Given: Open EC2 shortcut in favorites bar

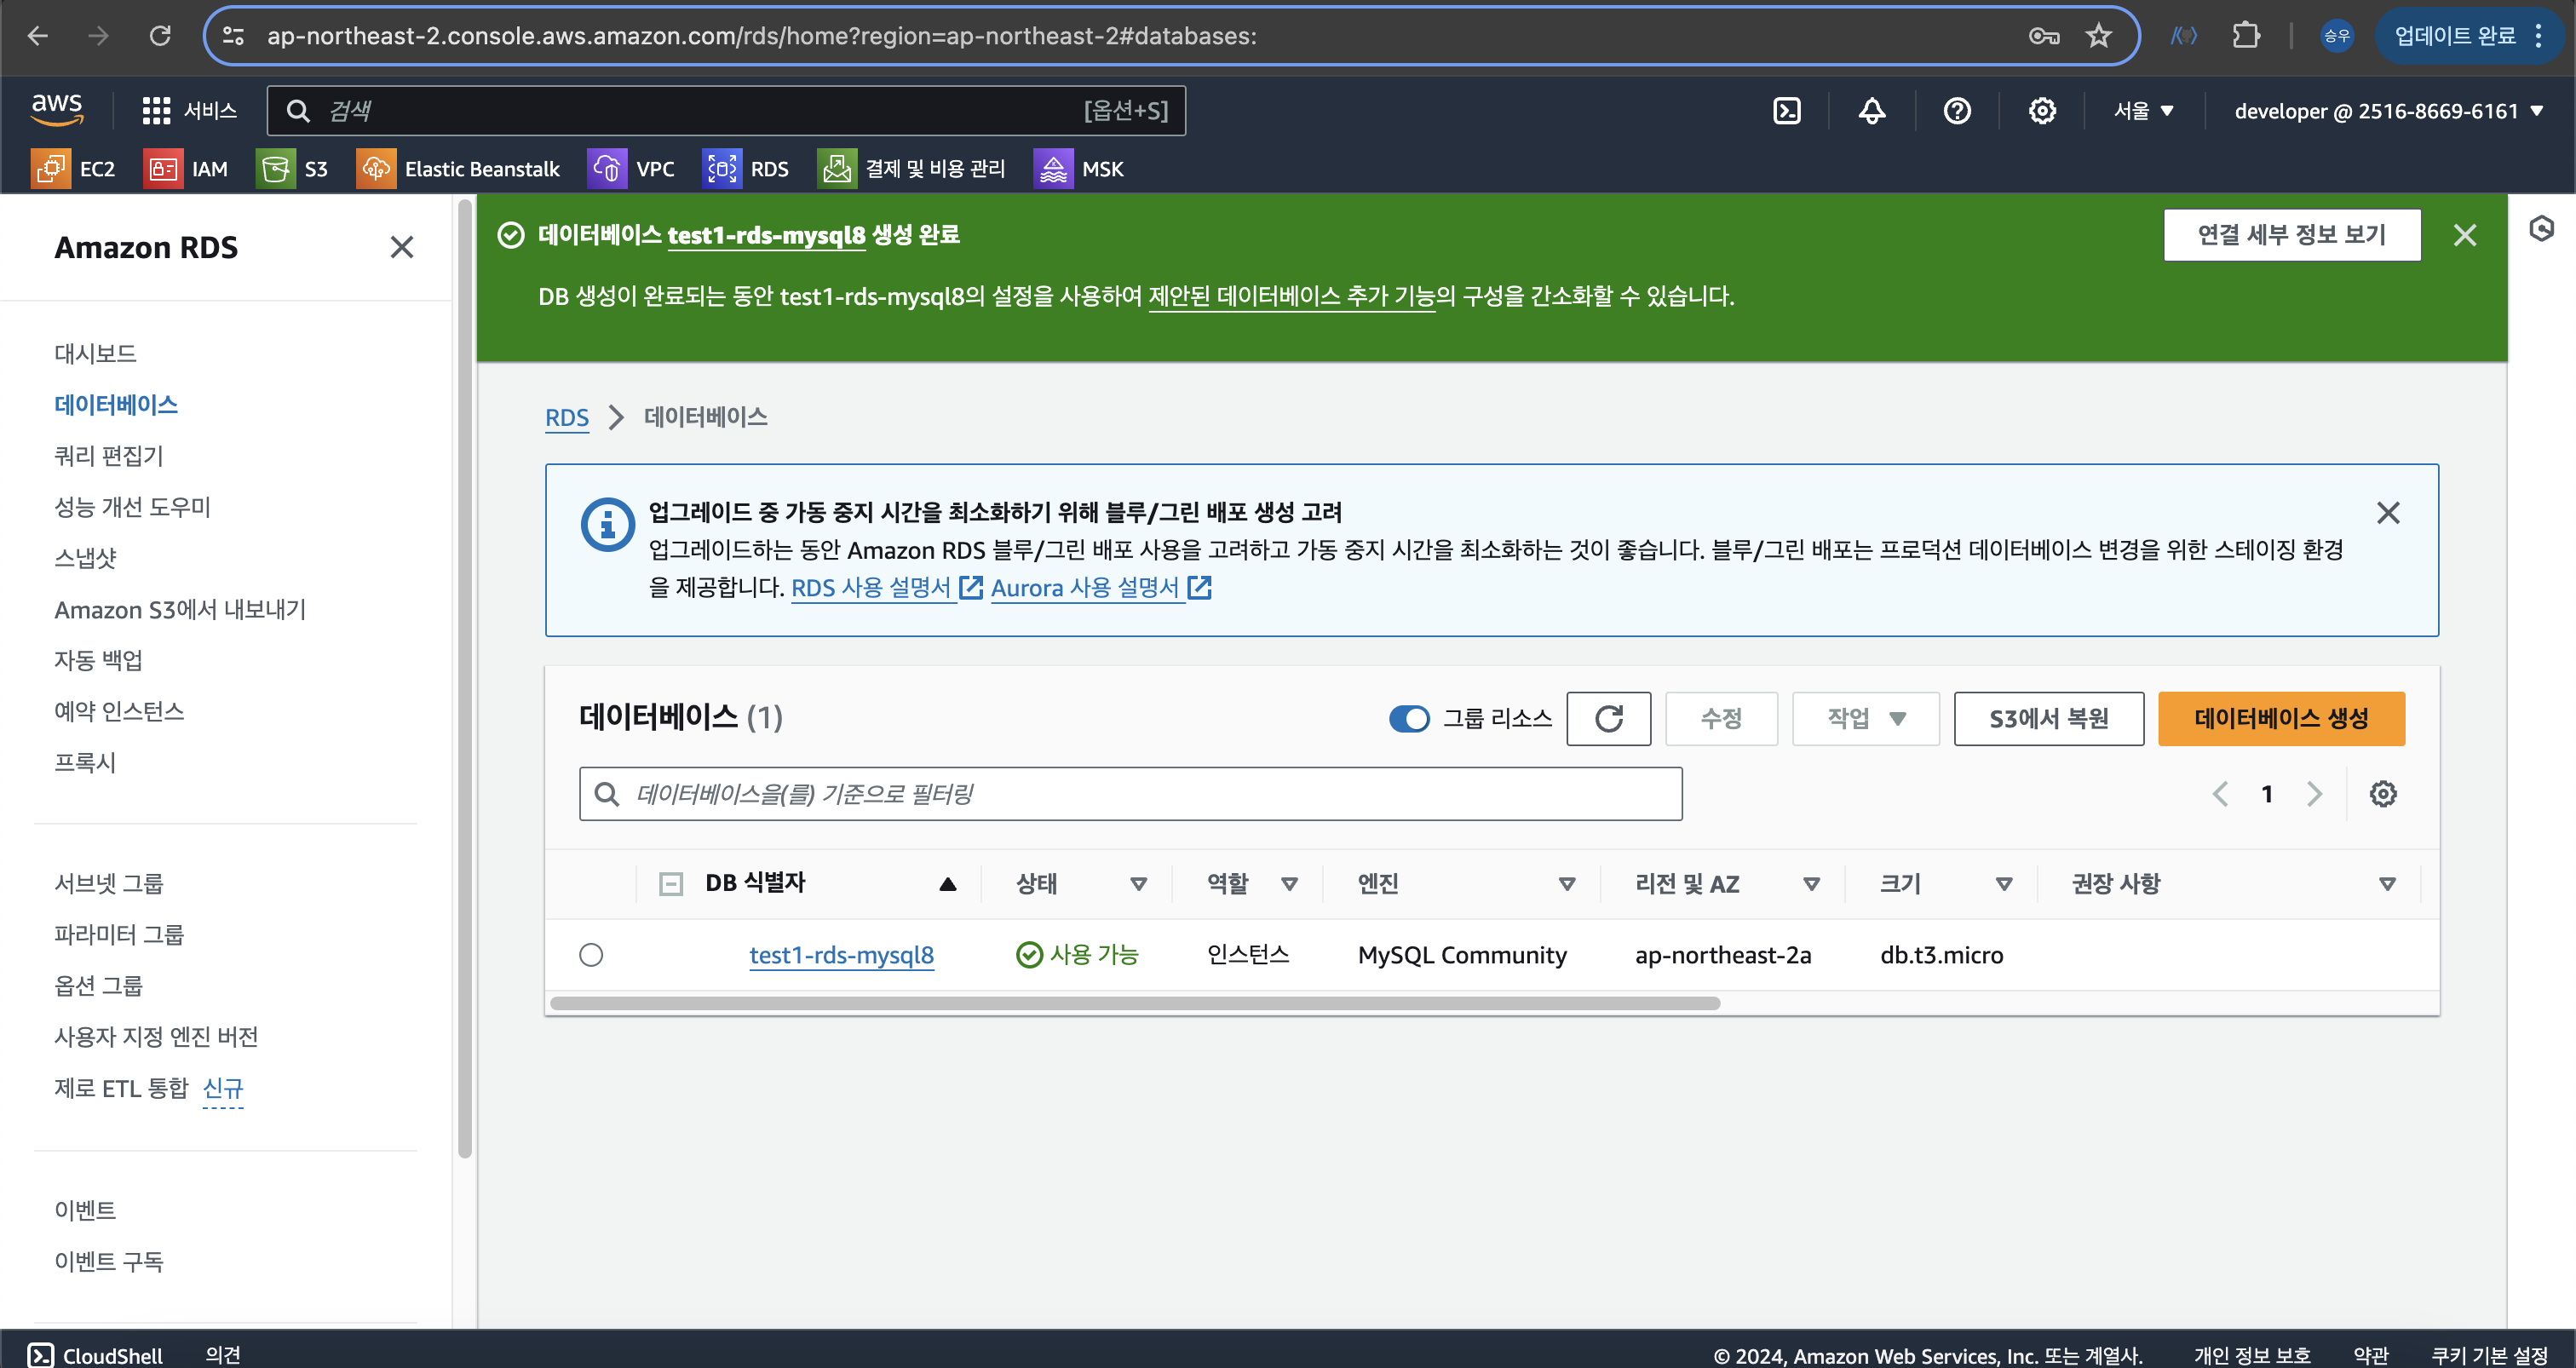Looking at the screenshot, I should coord(74,169).
